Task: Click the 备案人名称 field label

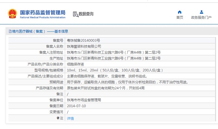Action: click(x=55, y=46)
